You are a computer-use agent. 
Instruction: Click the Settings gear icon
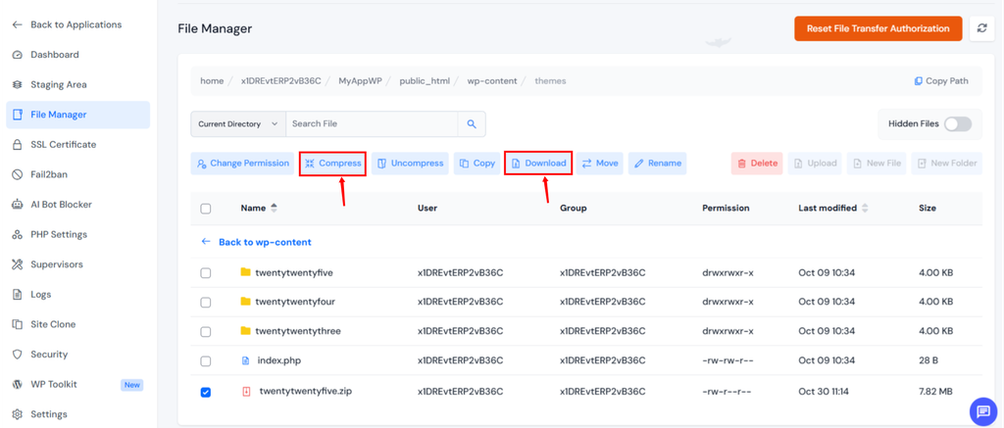point(18,414)
